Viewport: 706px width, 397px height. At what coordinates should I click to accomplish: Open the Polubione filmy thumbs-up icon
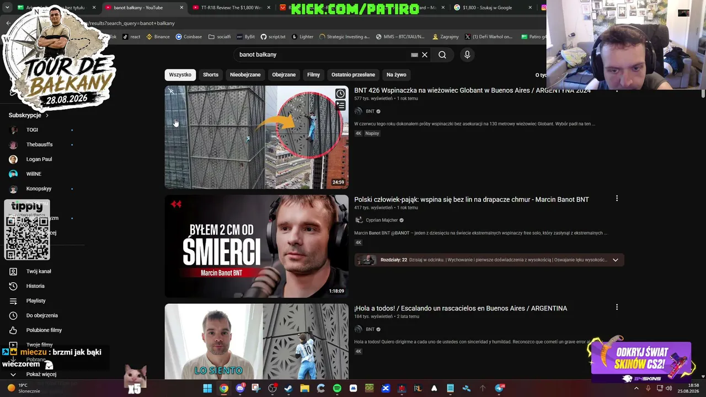click(x=13, y=330)
